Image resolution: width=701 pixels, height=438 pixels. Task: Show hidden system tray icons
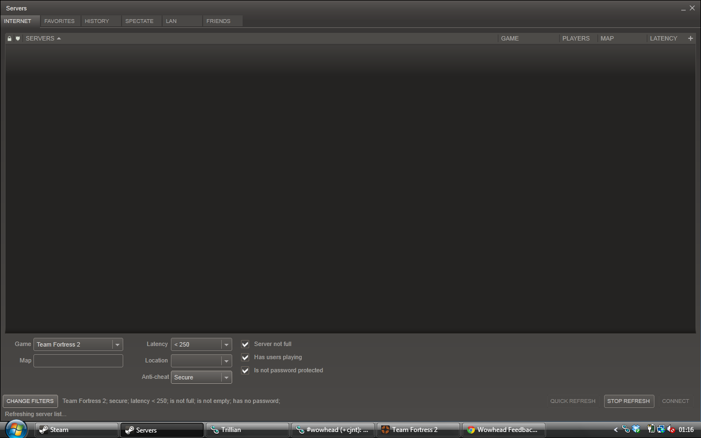(x=616, y=430)
